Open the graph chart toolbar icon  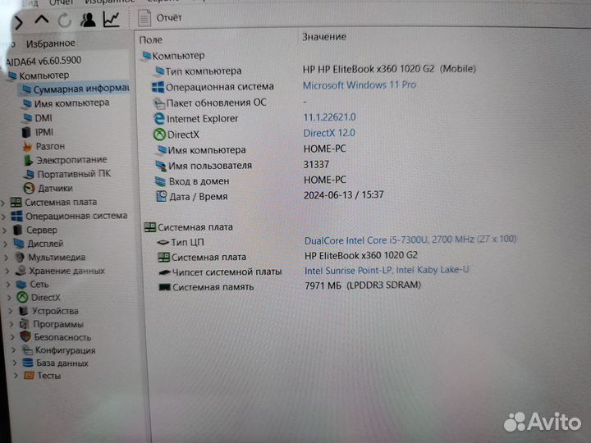click(111, 19)
